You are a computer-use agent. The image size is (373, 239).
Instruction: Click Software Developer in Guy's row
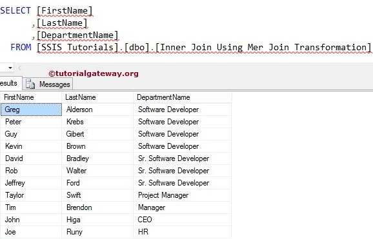182,134
